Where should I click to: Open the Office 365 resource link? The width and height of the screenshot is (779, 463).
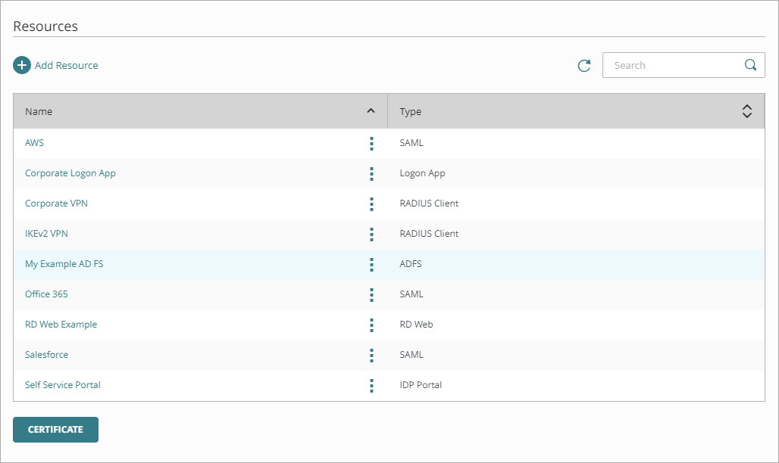click(x=46, y=294)
